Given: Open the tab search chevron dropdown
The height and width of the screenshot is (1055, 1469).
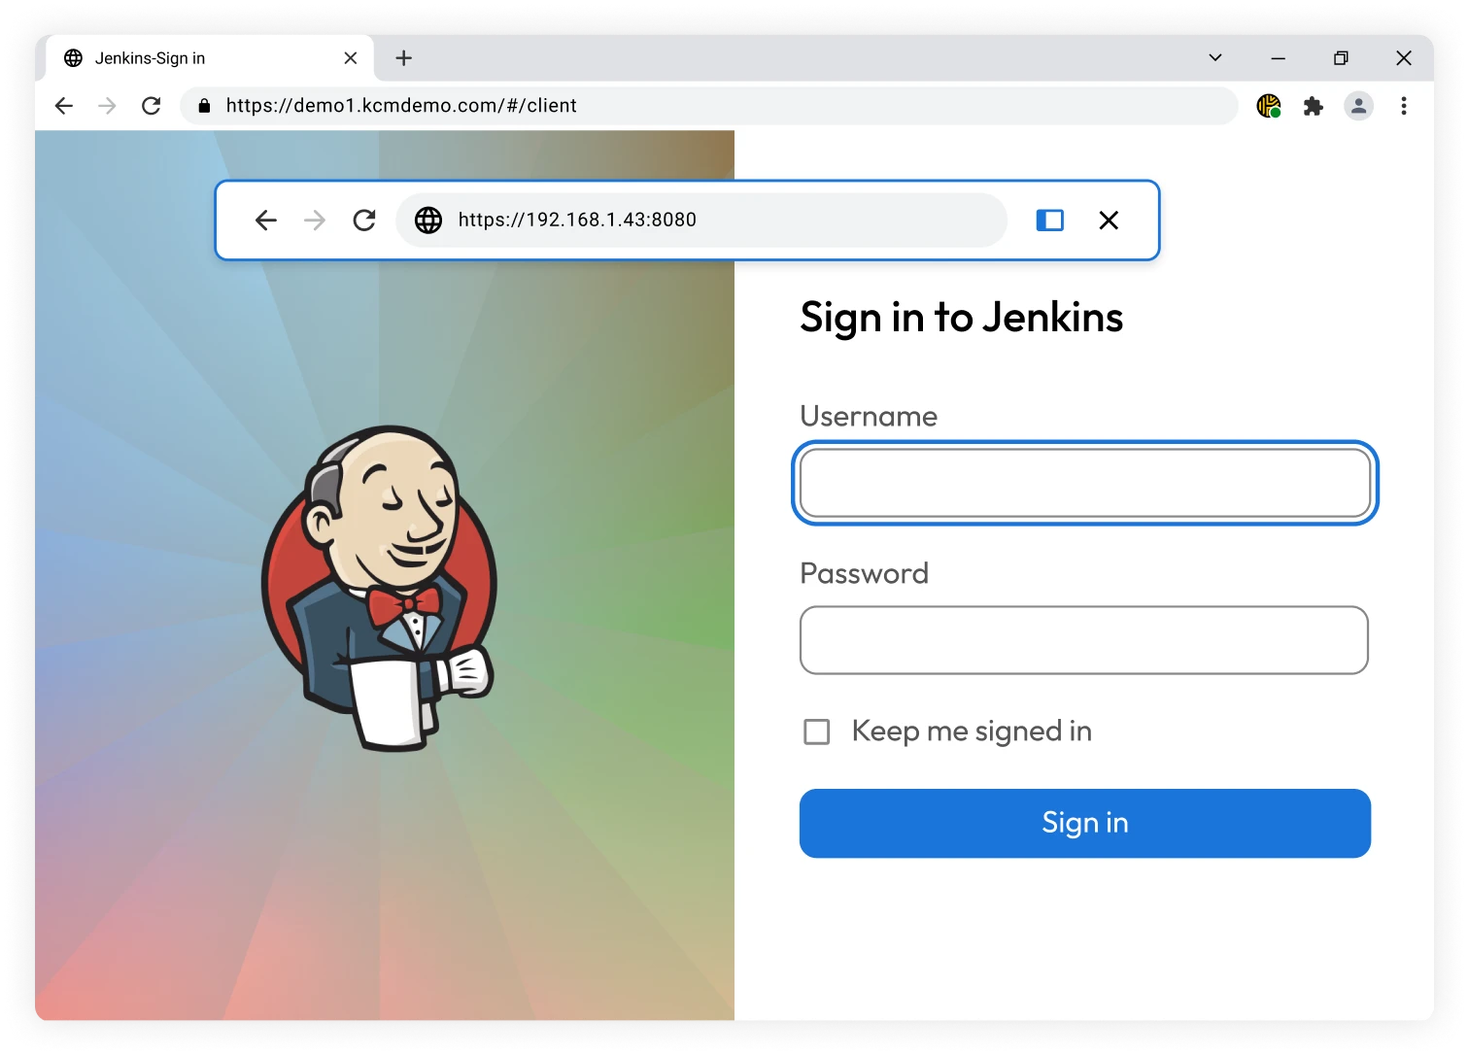Looking at the screenshot, I should click(1214, 58).
